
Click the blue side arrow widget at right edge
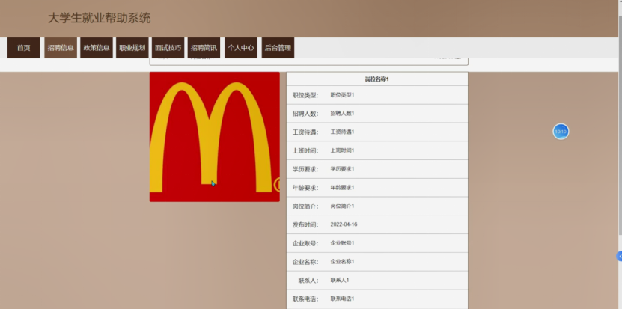pos(619,256)
